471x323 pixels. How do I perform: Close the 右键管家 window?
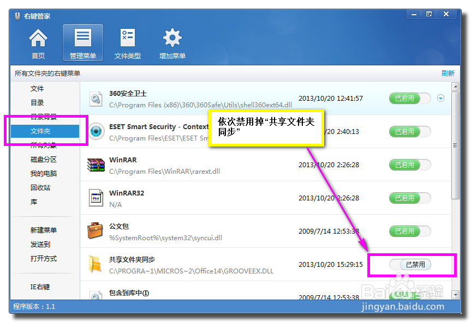click(446, 14)
